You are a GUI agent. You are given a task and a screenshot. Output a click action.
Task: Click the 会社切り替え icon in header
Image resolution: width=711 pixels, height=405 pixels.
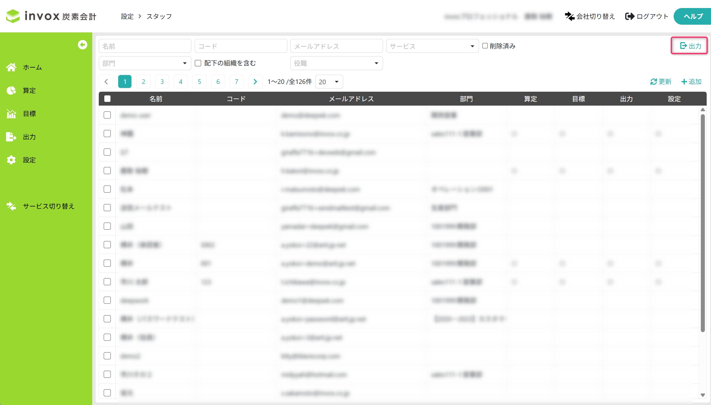pyautogui.click(x=569, y=16)
